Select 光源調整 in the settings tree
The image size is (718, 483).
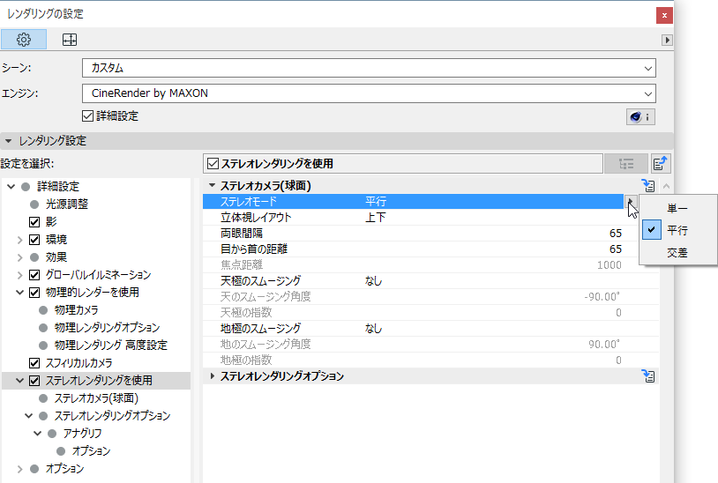tap(67, 204)
